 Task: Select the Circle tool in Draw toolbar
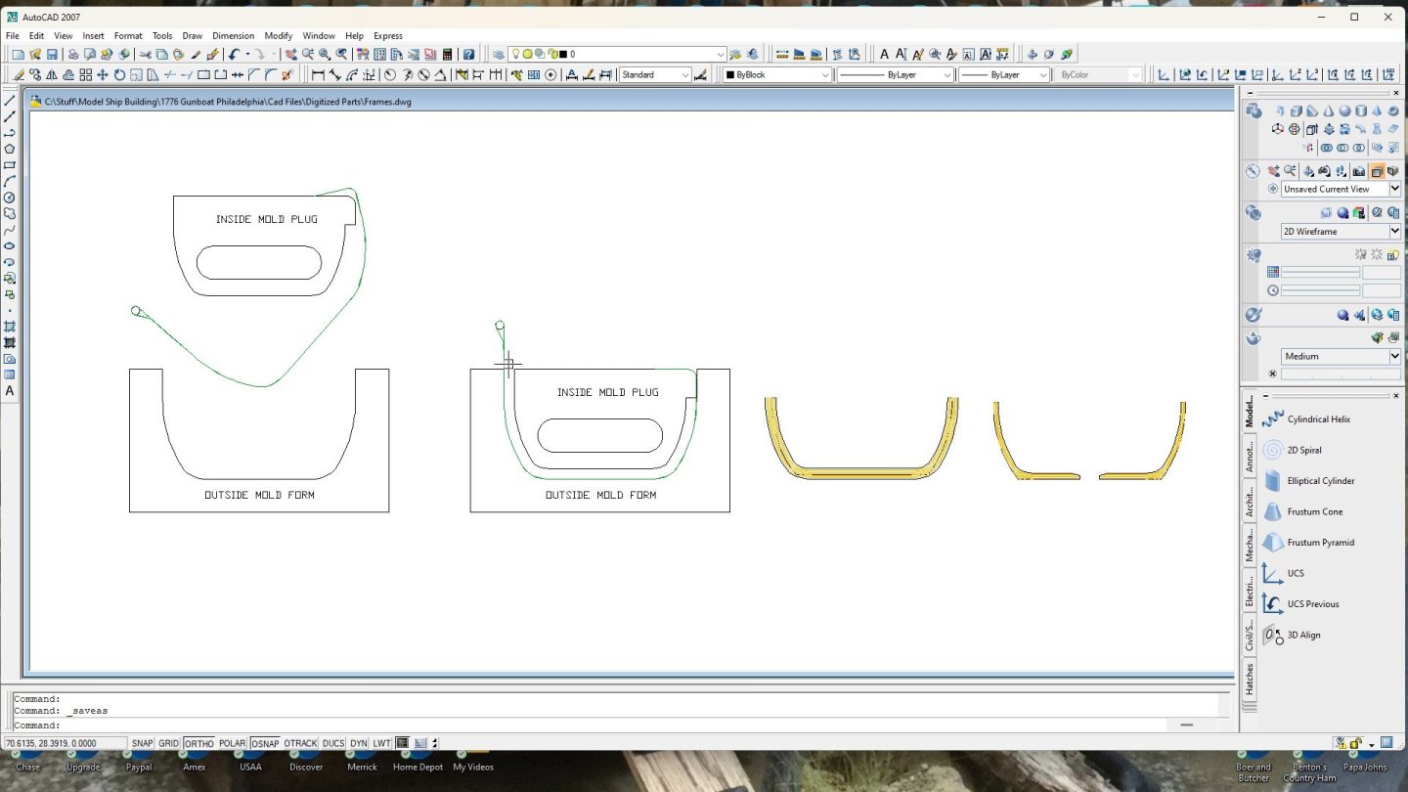click(x=10, y=198)
